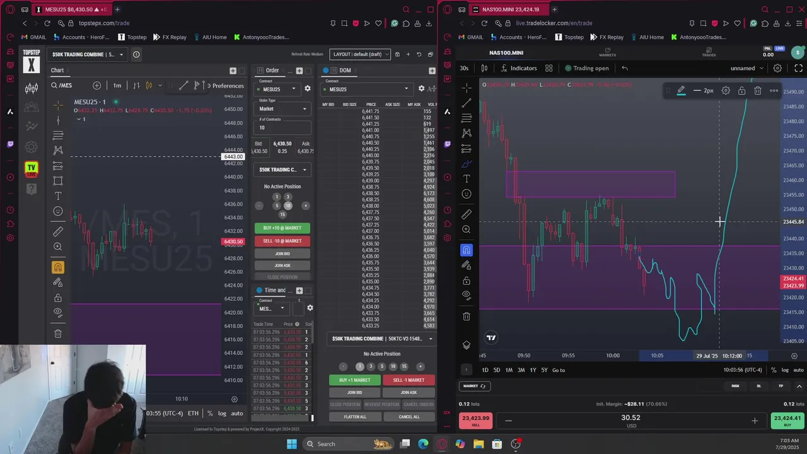This screenshot has width=807, height=454.
Task: Click FLATTEN ALL button
Action: tap(355, 417)
